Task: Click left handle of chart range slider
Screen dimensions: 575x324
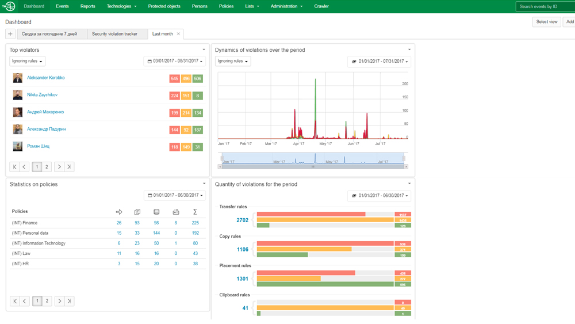Action: [222, 158]
